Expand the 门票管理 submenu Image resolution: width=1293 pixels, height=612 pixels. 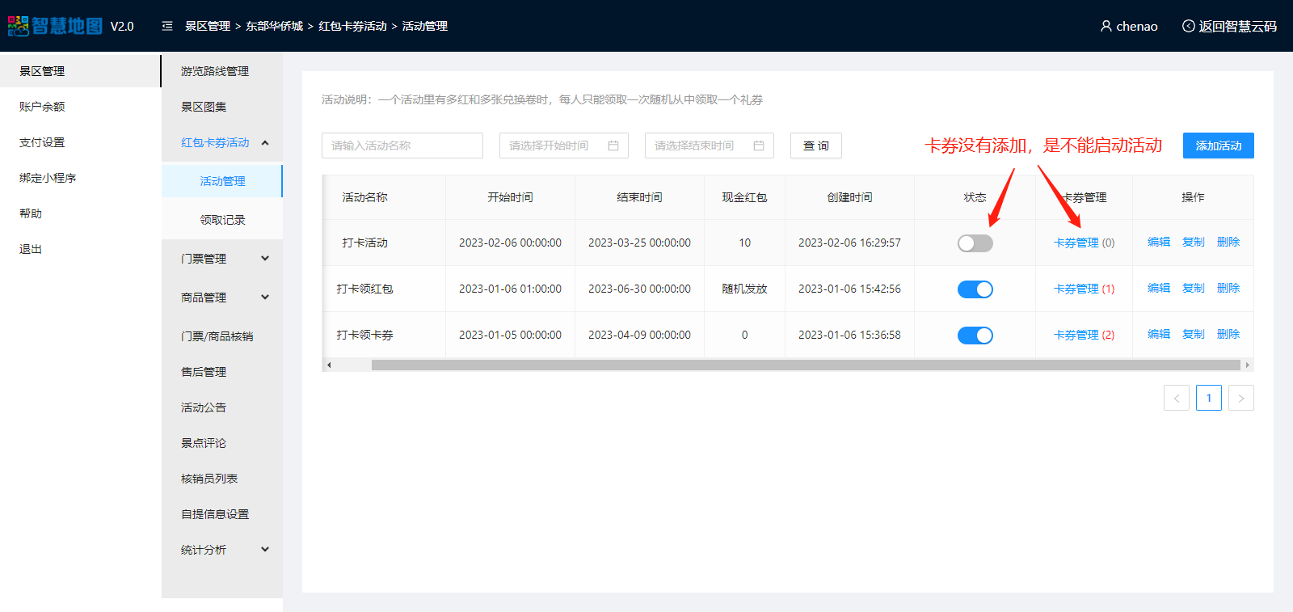pos(264,259)
